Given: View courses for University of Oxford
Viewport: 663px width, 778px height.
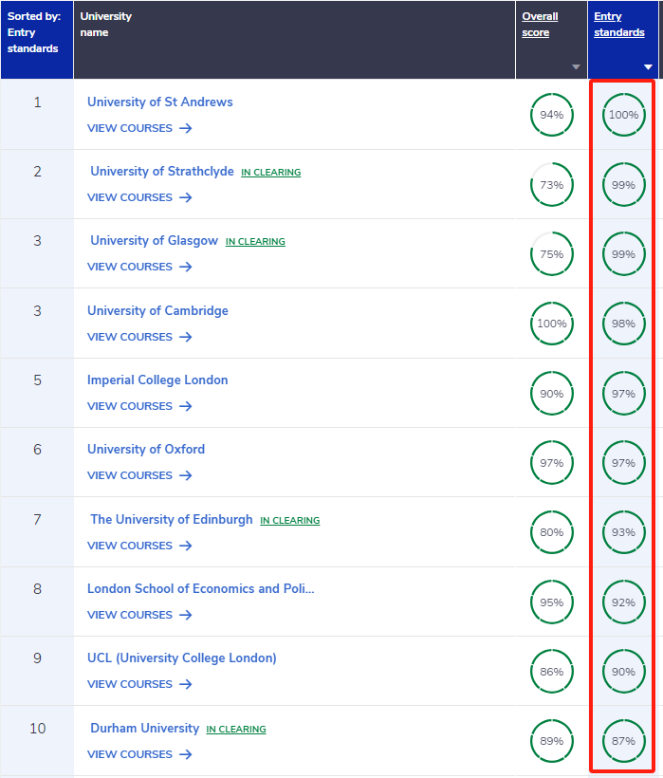Looking at the screenshot, I should (x=139, y=475).
